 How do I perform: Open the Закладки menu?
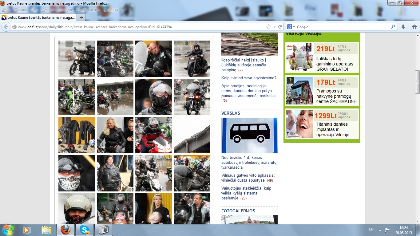tap(65, 10)
